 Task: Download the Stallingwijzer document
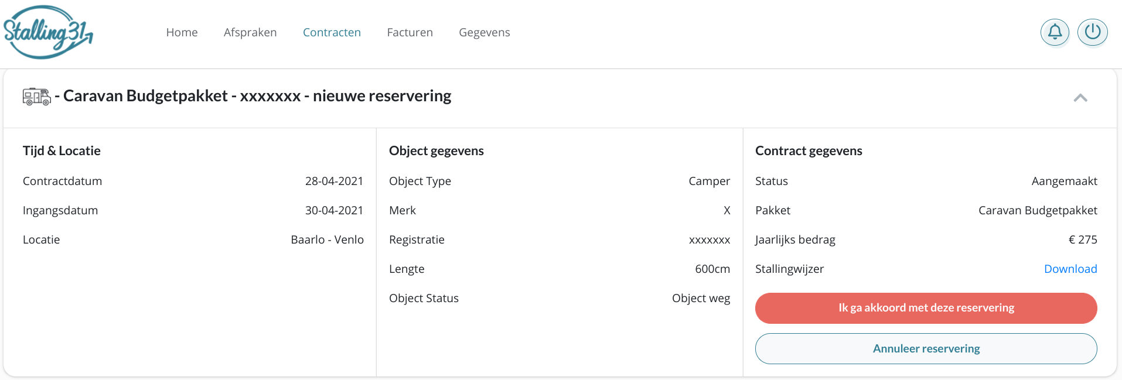(1070, 269)
